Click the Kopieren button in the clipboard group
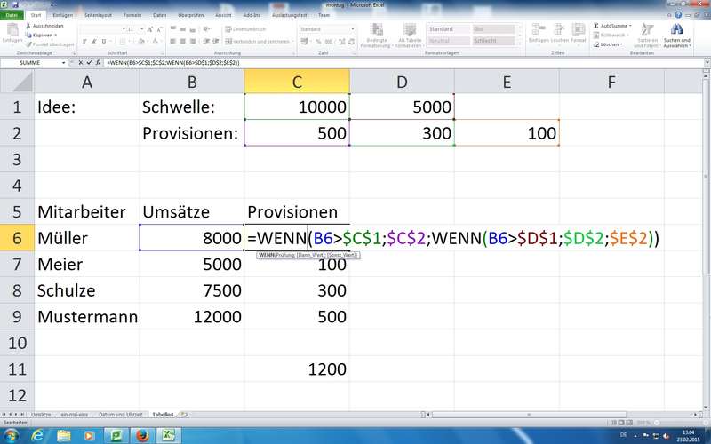 [41, 35]
